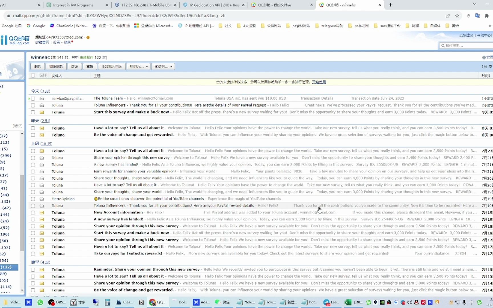Open 微信 from the taskbar
The width and height of the screenshot is (493, 308).
click(x=223, y=302)
